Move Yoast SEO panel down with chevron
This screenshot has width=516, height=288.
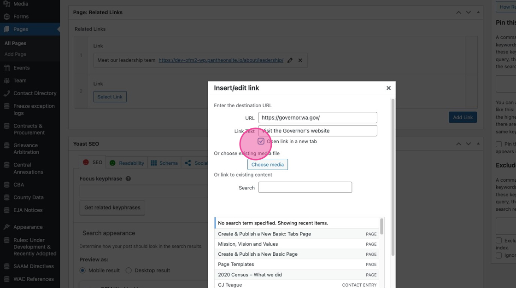(468, 144)
